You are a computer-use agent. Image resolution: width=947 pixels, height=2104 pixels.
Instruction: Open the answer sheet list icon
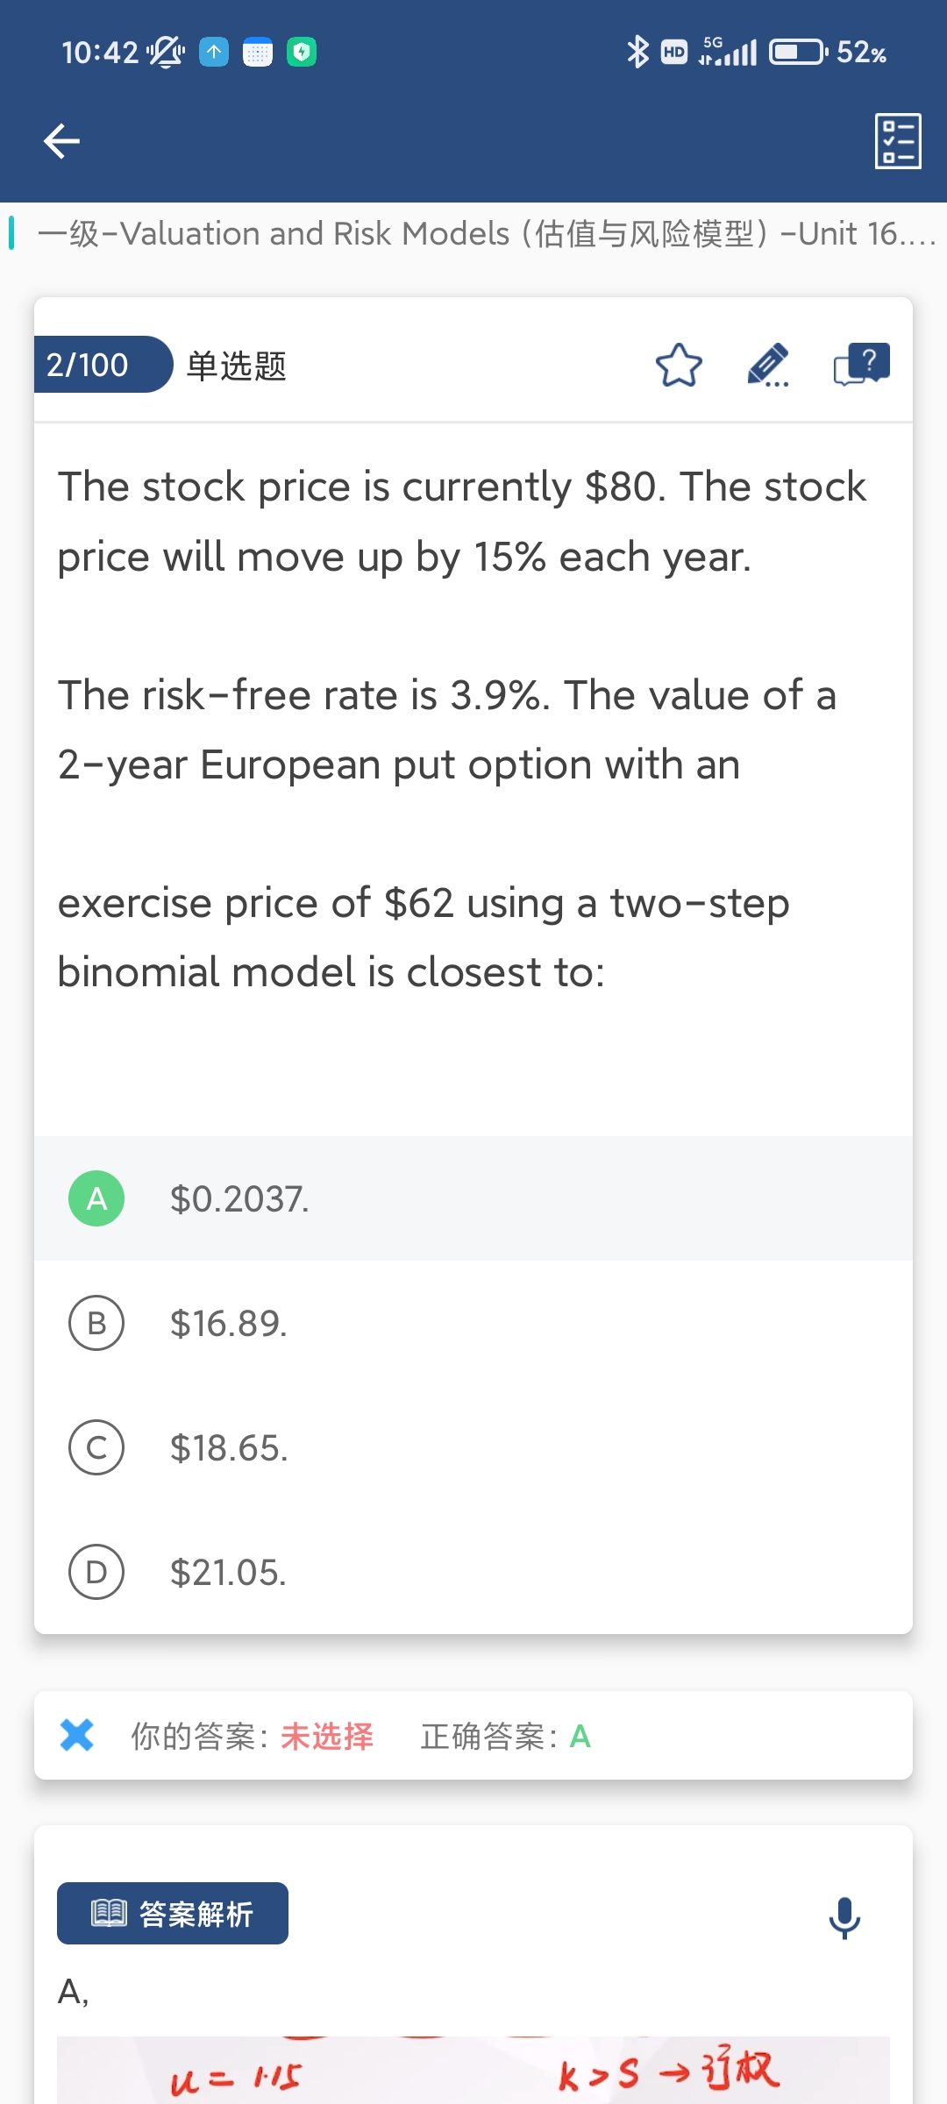coord(898,141)
